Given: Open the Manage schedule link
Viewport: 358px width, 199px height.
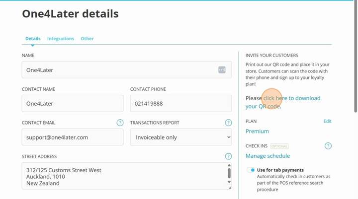Looking at the screenshot, I should click(x=268, y=156).
